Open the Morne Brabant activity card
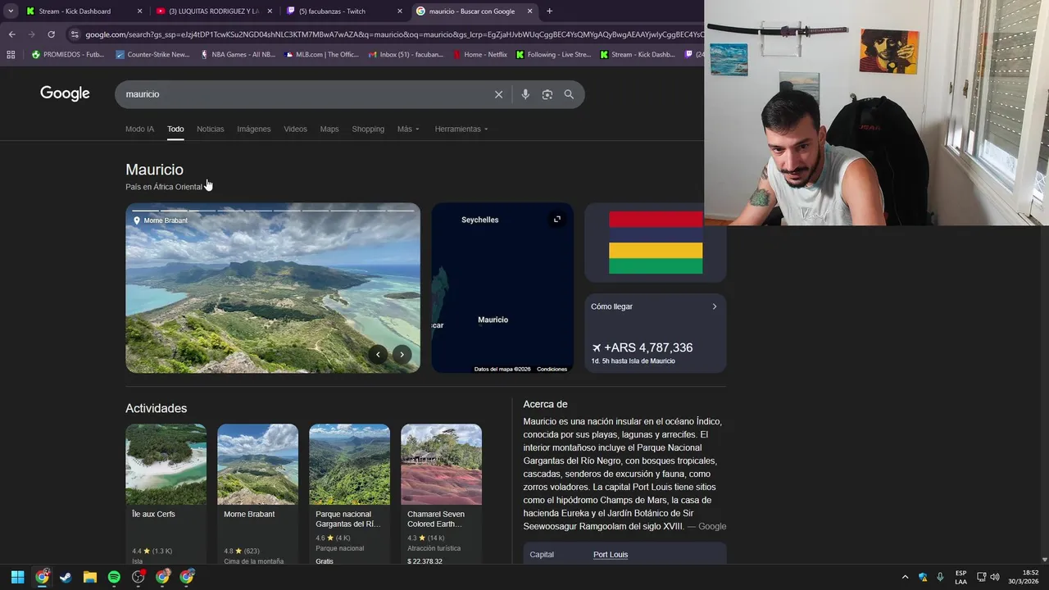 click(x=257, y=493)
